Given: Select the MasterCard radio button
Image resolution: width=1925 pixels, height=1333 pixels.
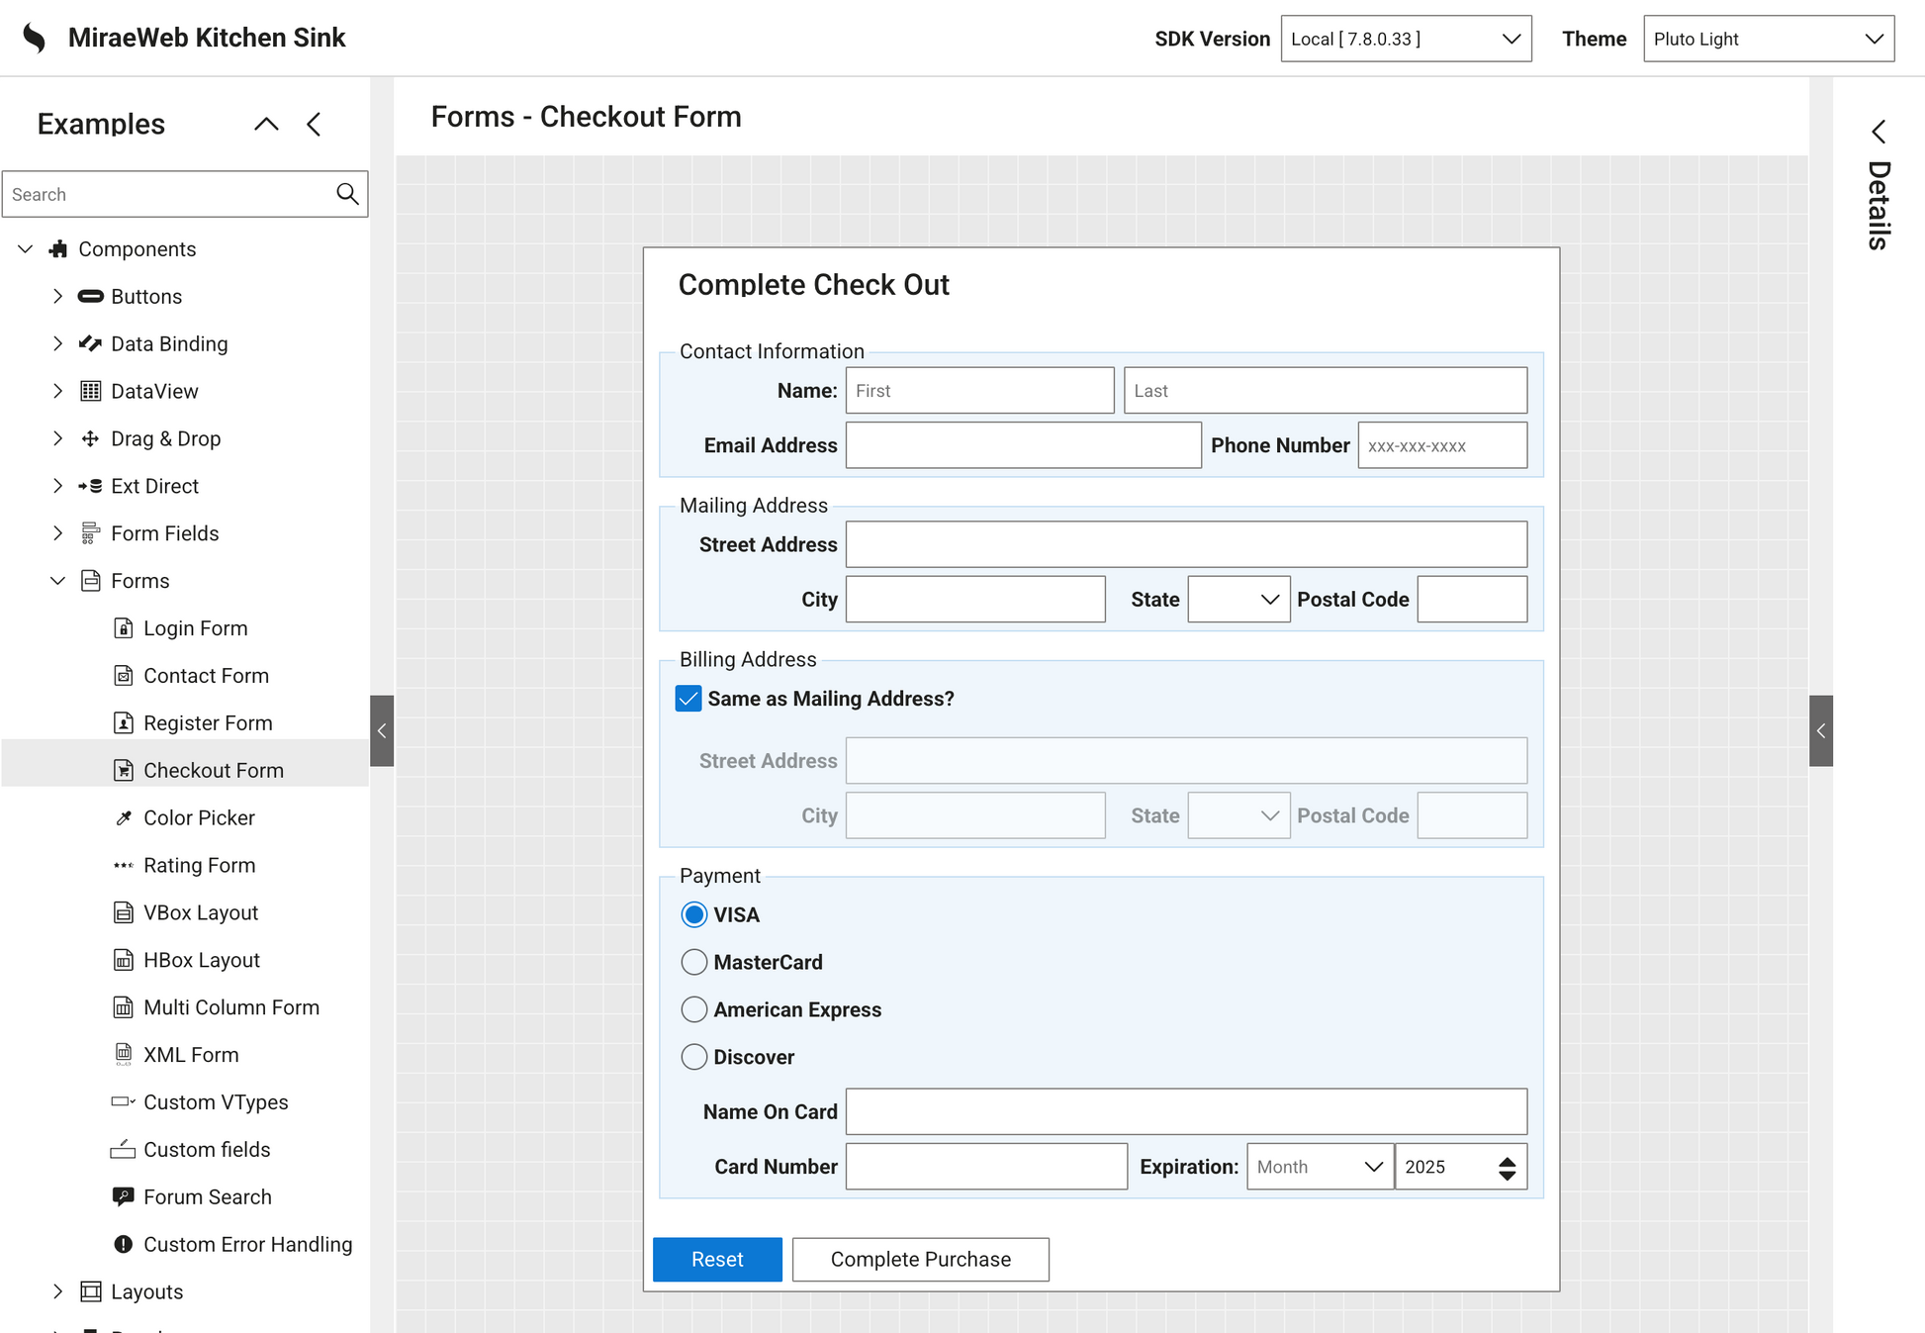Looking at the screenshot, I should tap(694, 963).
